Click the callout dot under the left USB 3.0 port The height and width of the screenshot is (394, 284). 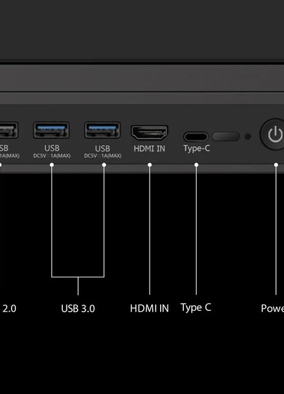click(52, 165)
